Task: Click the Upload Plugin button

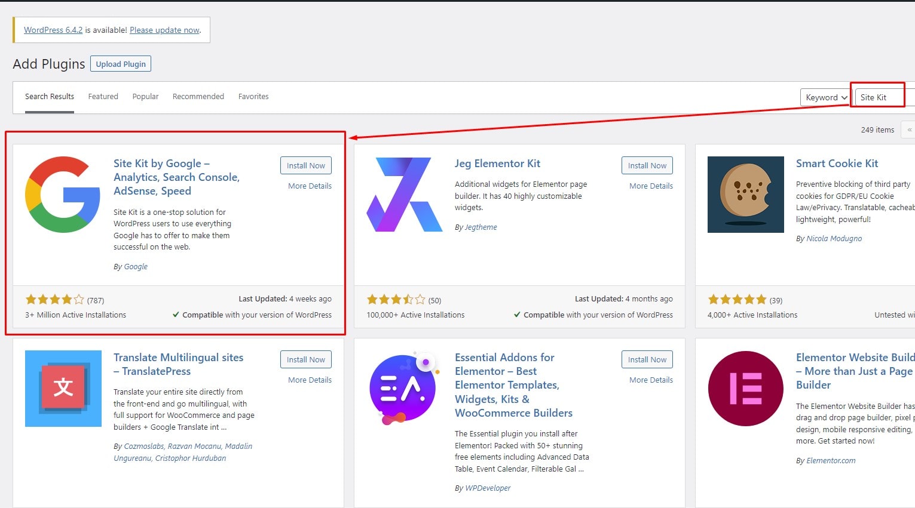Action: pos(121,64)
